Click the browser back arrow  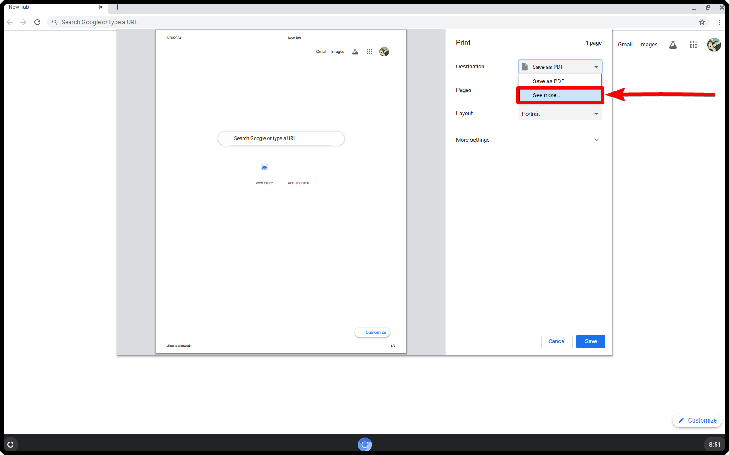(x=10, y=22)
